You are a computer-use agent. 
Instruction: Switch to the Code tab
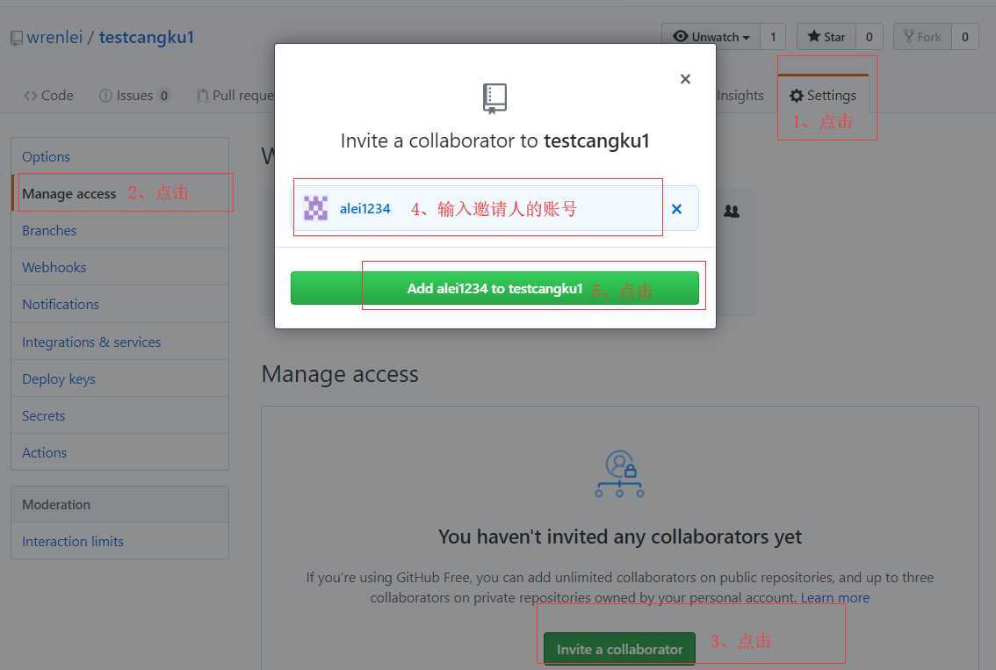coord(48,95)
